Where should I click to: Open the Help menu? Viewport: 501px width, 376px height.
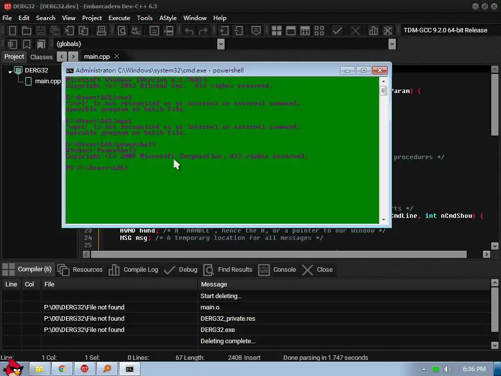coord(220,18)
